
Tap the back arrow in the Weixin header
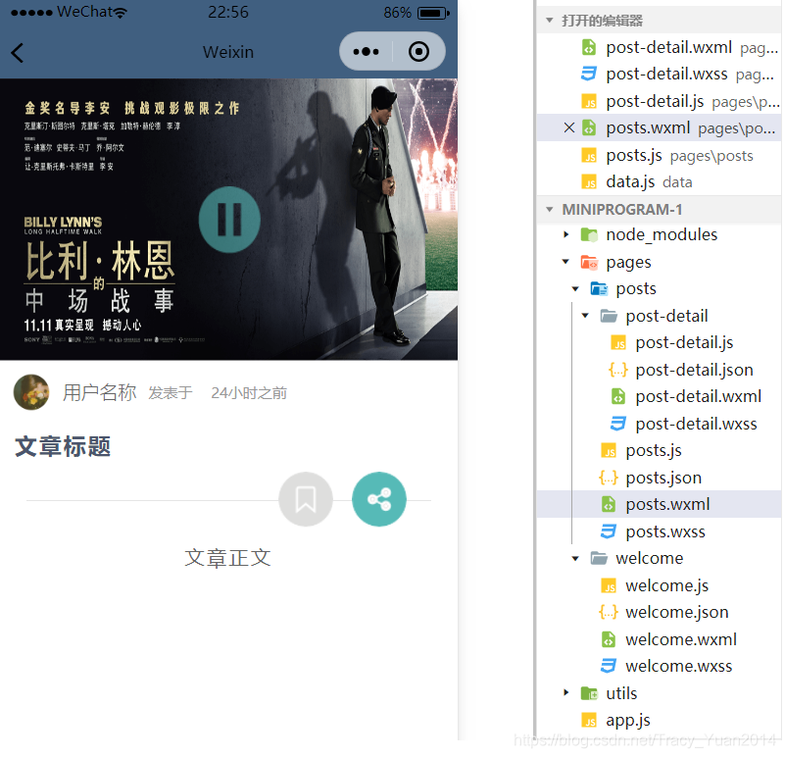pos(18,53)
